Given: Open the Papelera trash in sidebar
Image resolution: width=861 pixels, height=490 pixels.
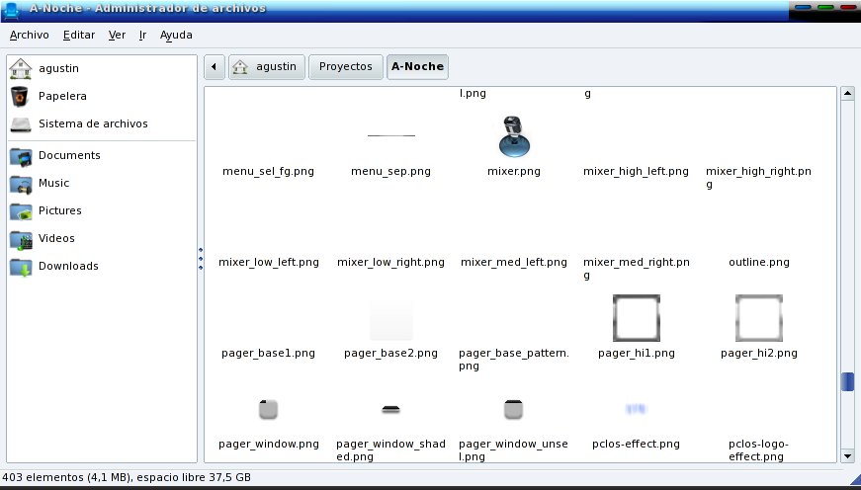Looking at the screenshot, I should pyautogui.click(x=61, y=97).
